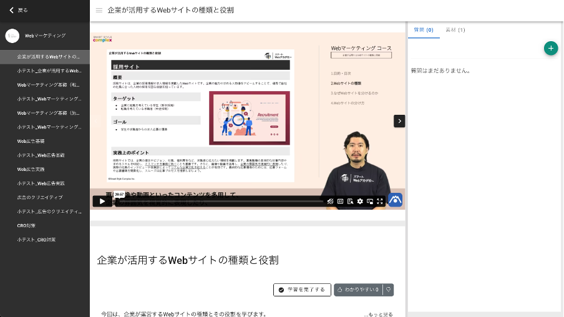The image size is (564, 317).
Task: Expand the description with もっと見る
Action: click(379, 314)
